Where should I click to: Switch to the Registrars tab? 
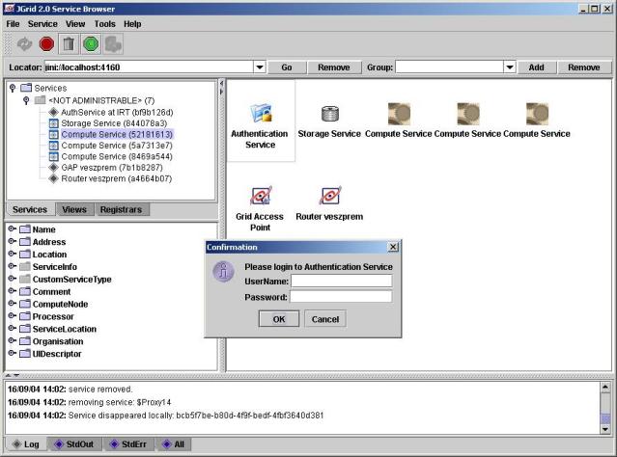(124, 209)
